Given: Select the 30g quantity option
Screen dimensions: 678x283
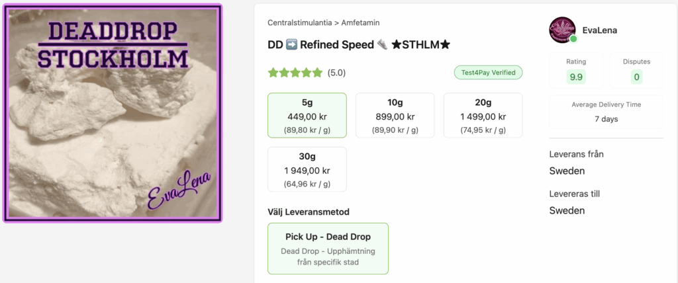Looking at the screenshot, I should [307, 169].
